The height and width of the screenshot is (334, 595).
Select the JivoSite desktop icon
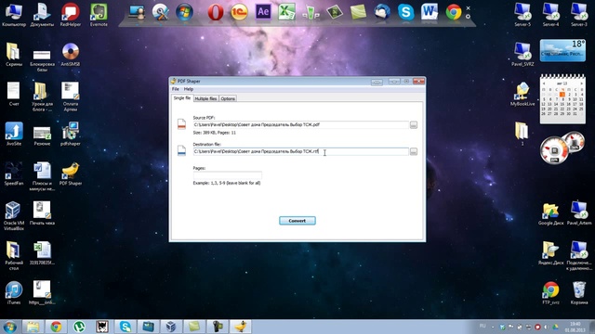[14, 134]
